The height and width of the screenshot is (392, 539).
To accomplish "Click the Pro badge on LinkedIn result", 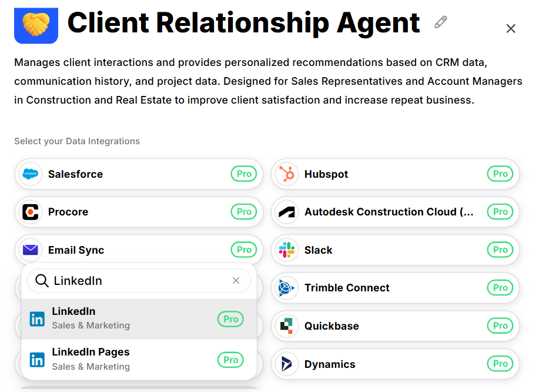I will coord(230,319).
